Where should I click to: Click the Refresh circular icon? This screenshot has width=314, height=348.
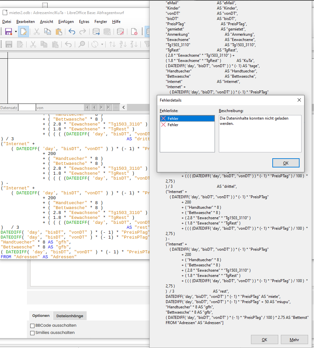(x=95, y=44)
